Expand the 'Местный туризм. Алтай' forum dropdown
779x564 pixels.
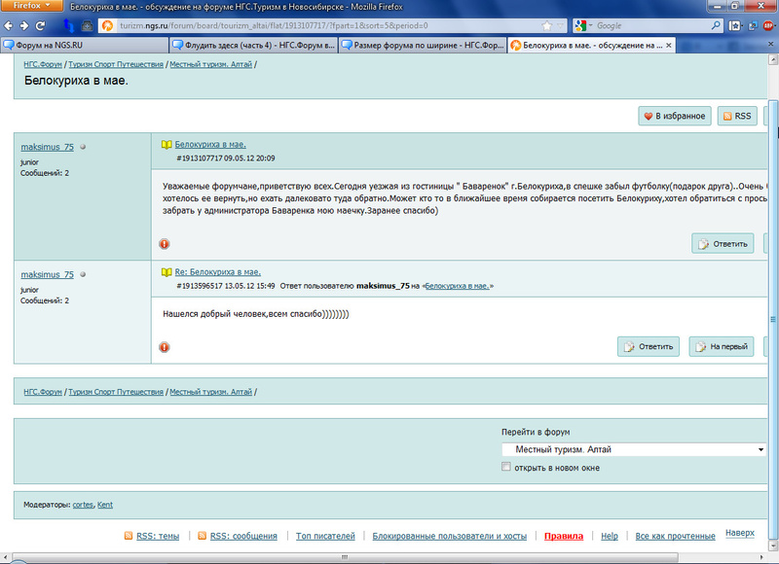pyautogui.click(x=634, y=449)
